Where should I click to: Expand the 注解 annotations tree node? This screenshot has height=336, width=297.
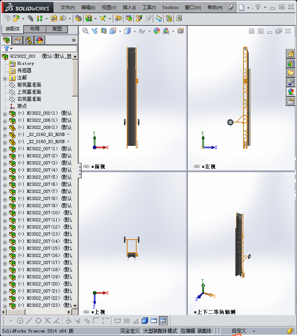(5, 79)
